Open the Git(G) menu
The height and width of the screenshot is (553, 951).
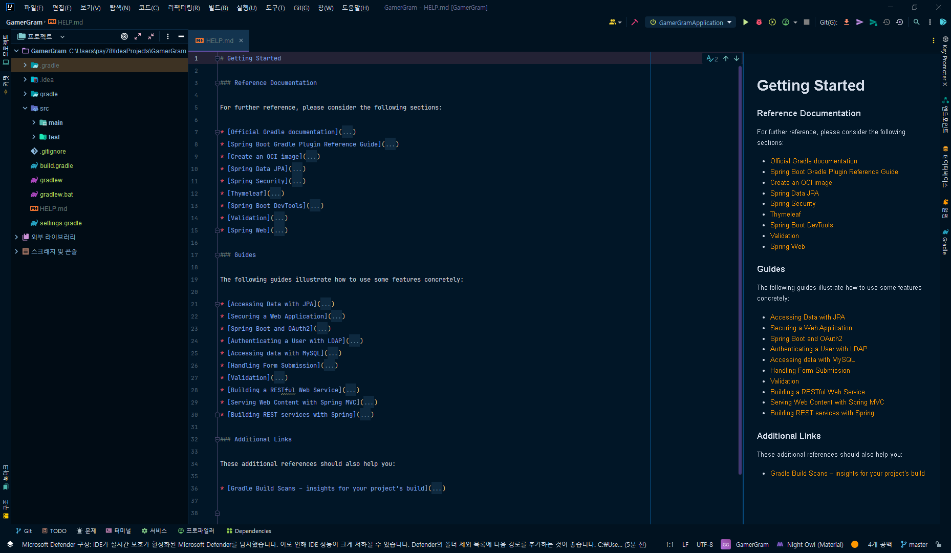pos(301,8)
